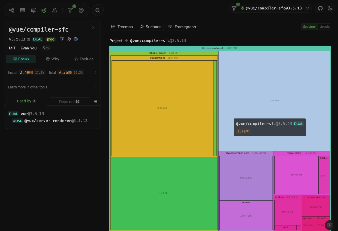Image resolution: width=338 pixels, height=231 pixels.
Task: Open the GitHub repository icon
Action: [x=320, y=8]
